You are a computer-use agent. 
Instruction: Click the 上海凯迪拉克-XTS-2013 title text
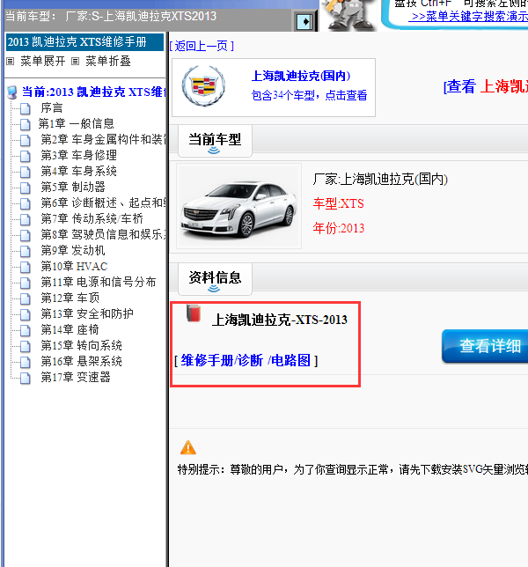tap(279, 320)
